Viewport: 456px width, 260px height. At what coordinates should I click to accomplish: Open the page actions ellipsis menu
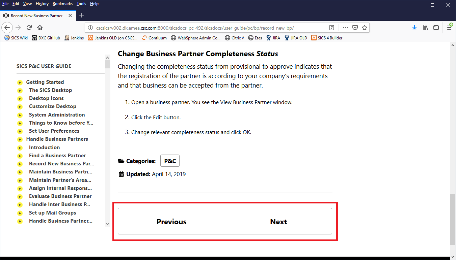coord(346,28)
